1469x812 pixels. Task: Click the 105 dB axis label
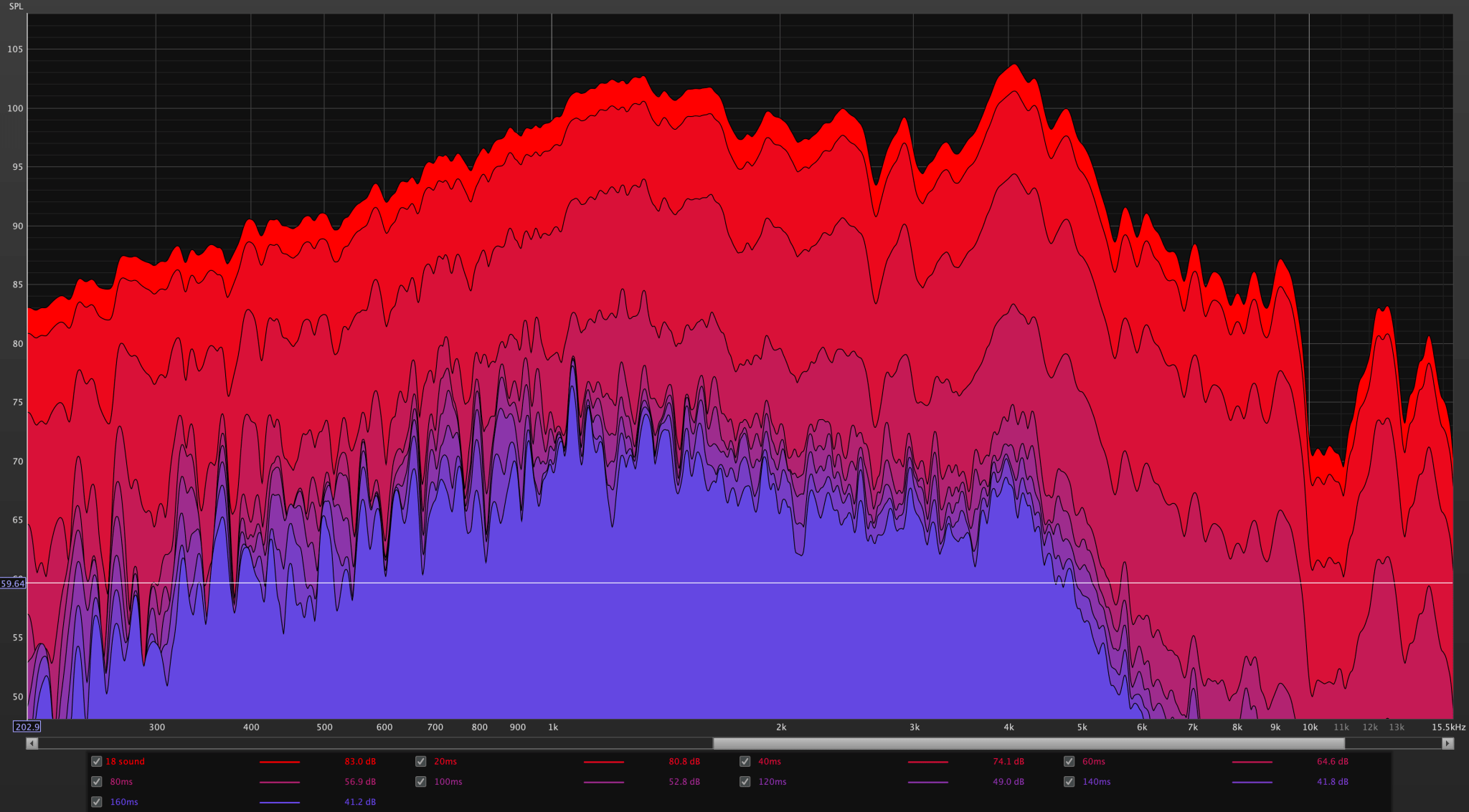pyautogui.click(x=15, y=49)
